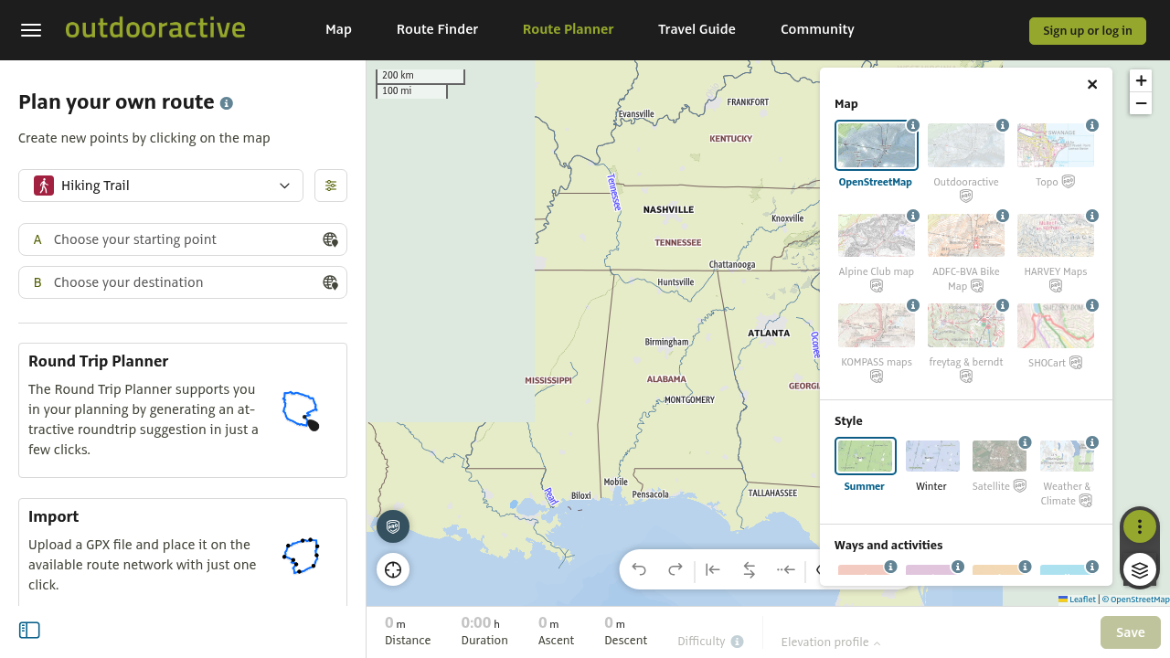Select the freytag & berndt thumbnail
1170x658 pixels.
tap(966, 326)
